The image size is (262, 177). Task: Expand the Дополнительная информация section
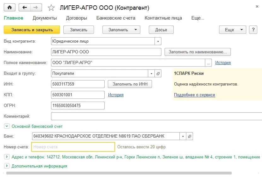coord(6,166)
